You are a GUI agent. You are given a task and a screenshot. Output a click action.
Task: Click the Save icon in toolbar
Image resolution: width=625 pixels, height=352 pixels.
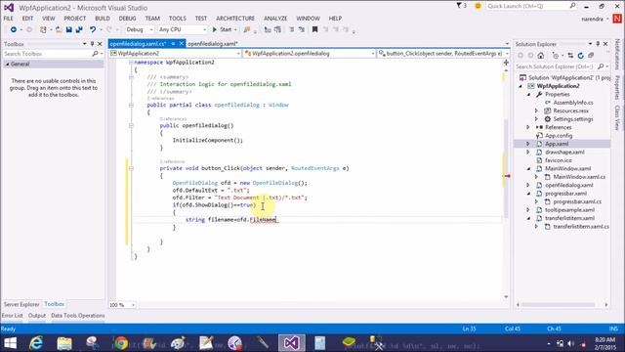[x=69, y=29]
